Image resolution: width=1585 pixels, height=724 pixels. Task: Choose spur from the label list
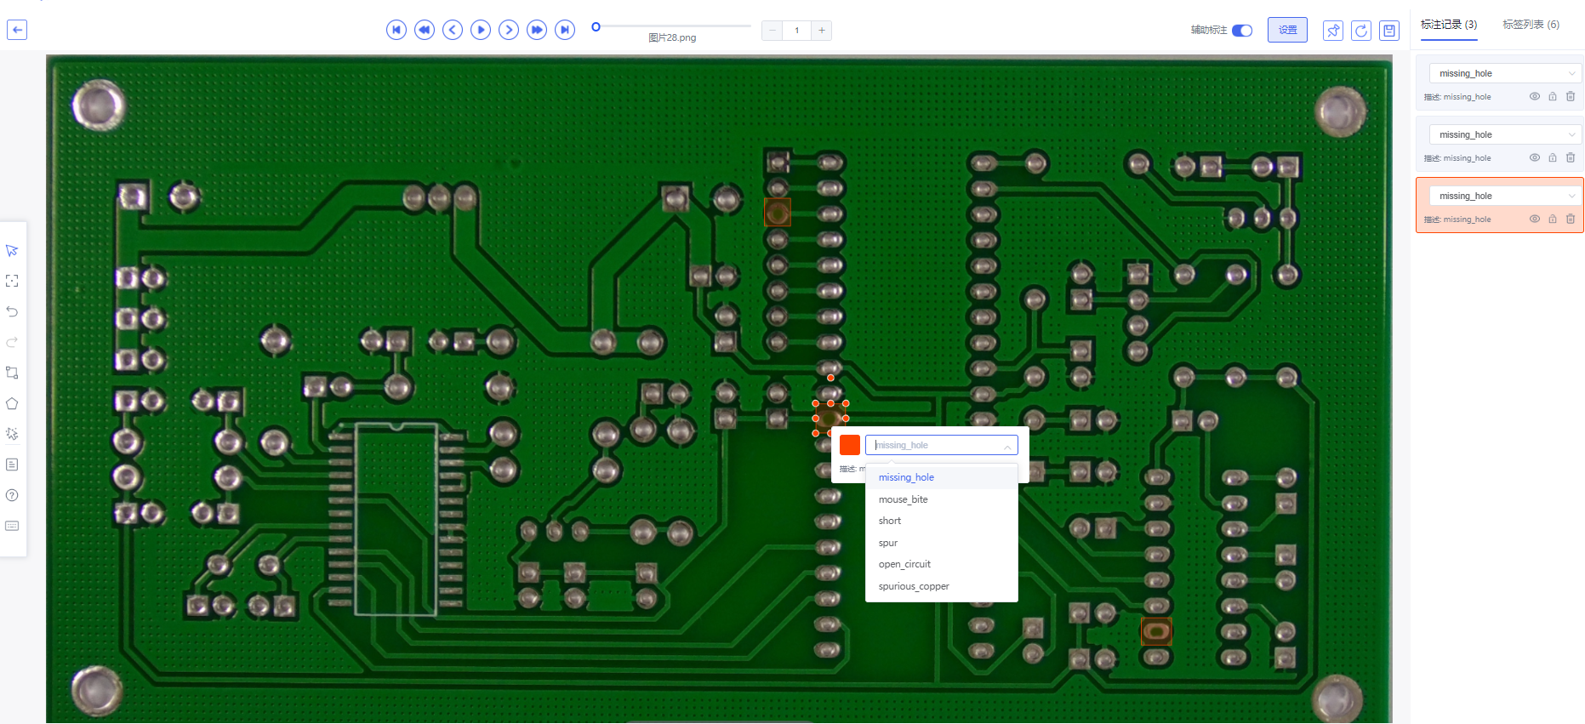[941, 543]
